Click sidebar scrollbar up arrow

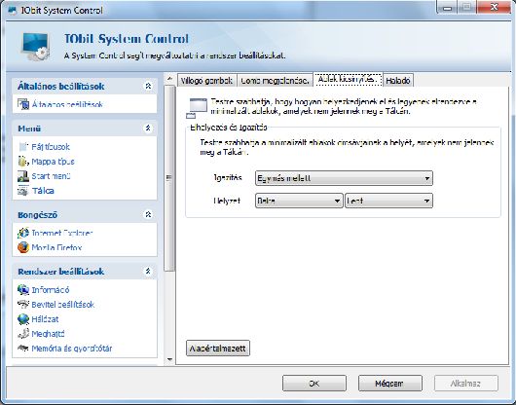(x=169, y=79)
